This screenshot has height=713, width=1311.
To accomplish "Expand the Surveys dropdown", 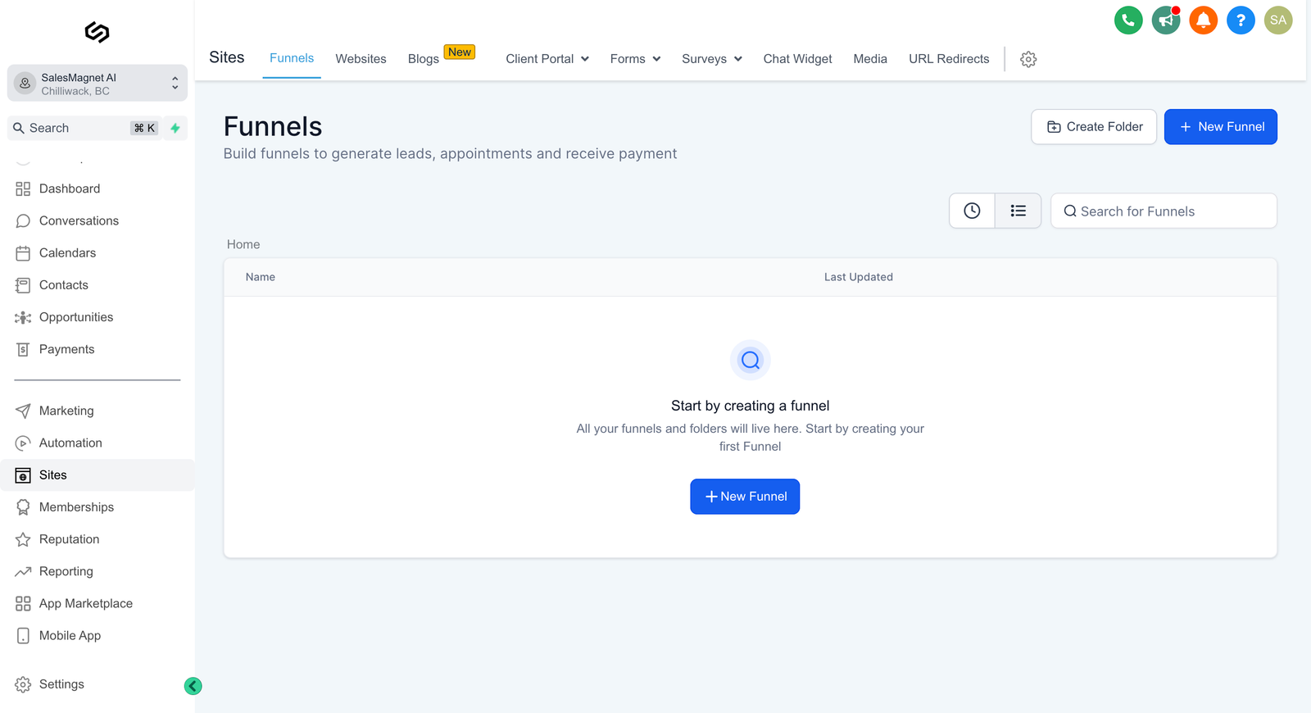I will [x=711, y=59].
